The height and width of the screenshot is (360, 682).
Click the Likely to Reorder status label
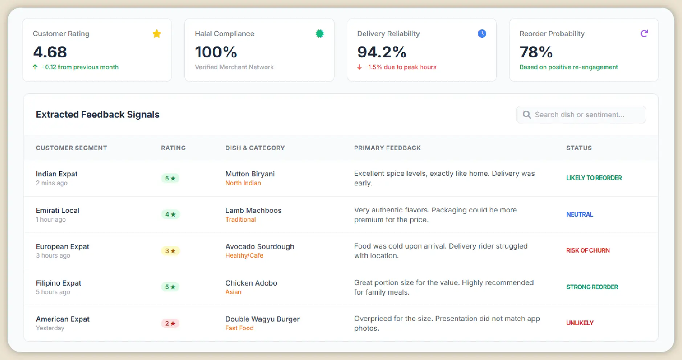click(x=594, y=178)
